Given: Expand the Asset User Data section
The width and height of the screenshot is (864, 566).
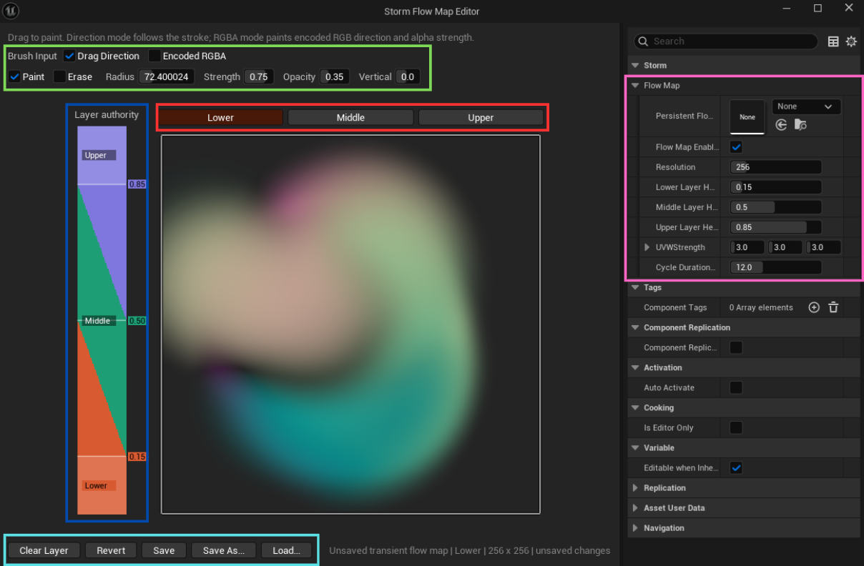Looking at the screenshot, I should tap(635, 507).
